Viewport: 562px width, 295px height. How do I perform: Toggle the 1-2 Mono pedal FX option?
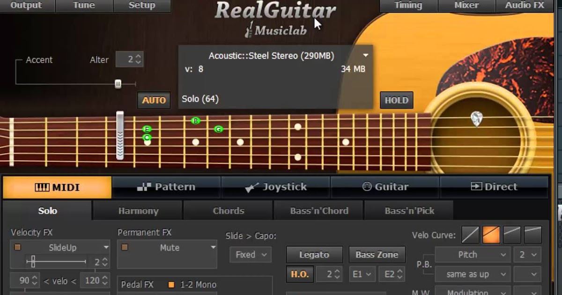coord(171,284)
